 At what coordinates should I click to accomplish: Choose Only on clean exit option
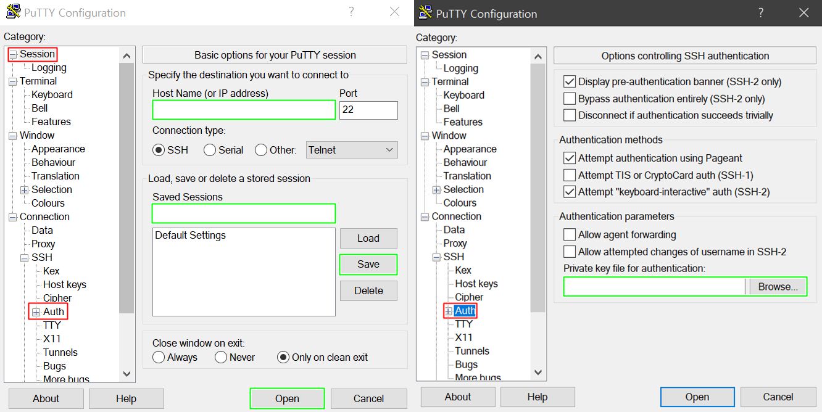tap(283, 357)
